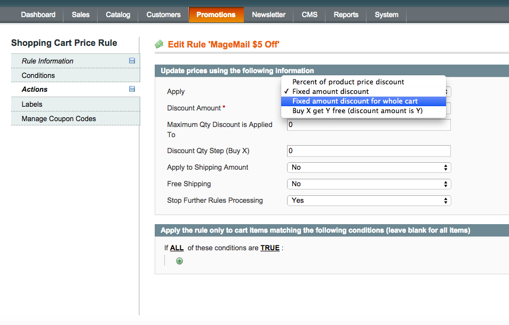Screen dimensions: 509x325
Task: Click the TRUE condition value link
Action: 270,248
